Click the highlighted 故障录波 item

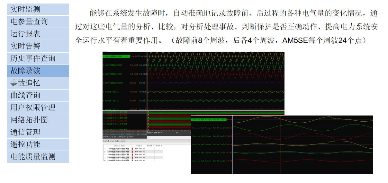point(38,71)
